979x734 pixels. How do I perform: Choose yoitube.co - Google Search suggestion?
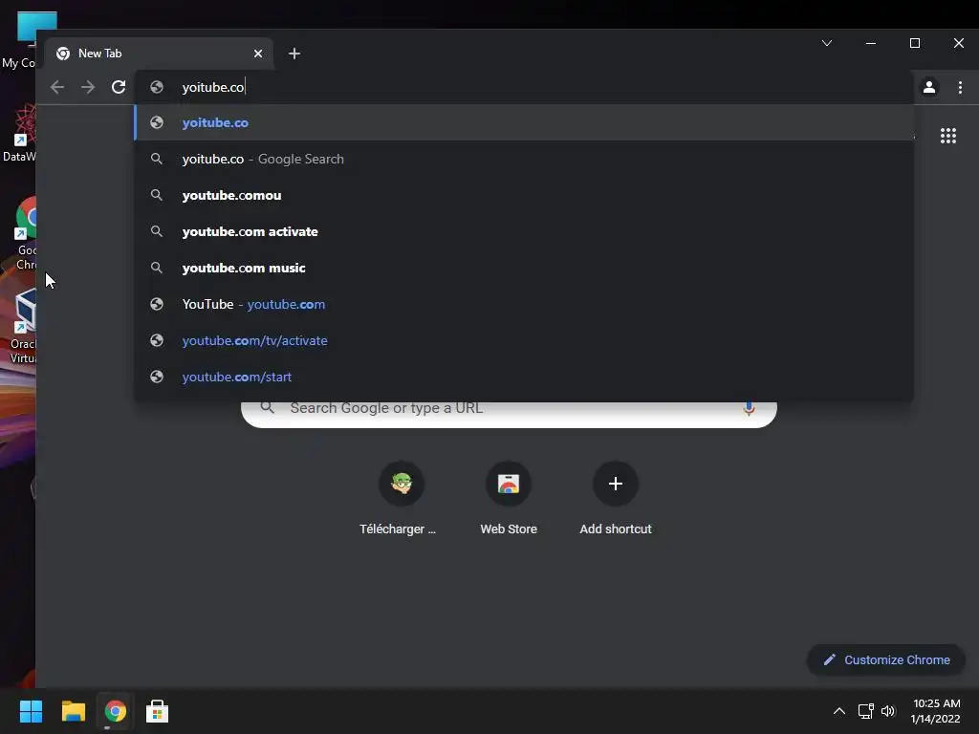(525, 160)
